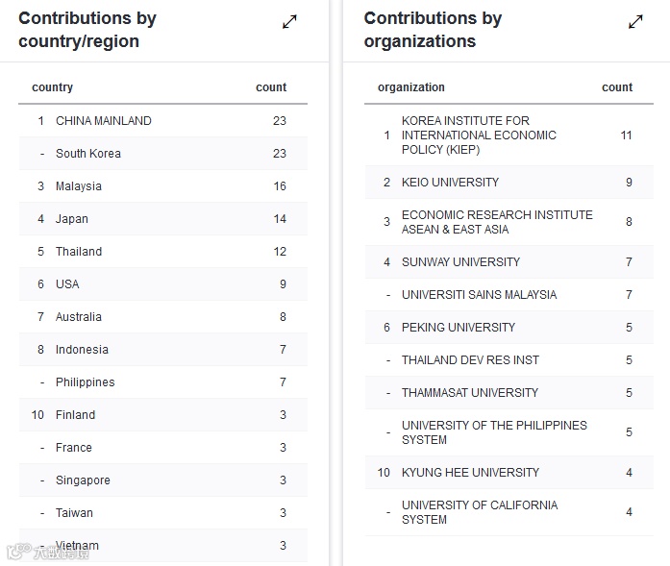The width and height of the screenshot is (670, 566).
Task: Open the USA country entry
Action: tap(163, 284)
